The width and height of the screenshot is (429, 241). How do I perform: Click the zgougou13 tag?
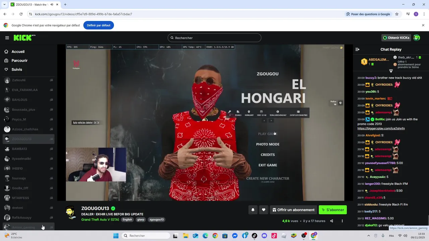[157, 220]
